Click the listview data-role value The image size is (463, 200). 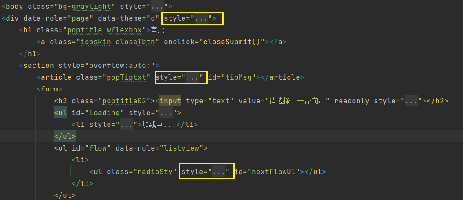coord(182,148)
